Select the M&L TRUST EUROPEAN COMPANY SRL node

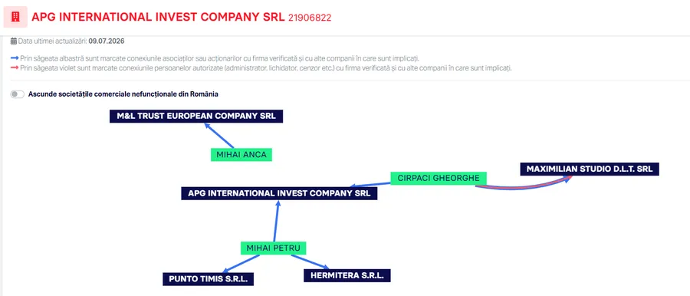tap(196, 117)
